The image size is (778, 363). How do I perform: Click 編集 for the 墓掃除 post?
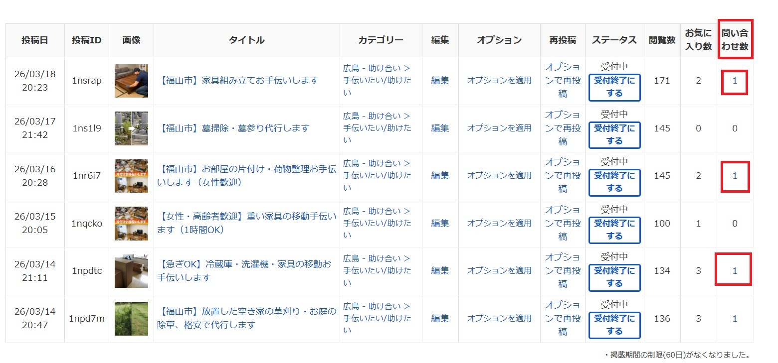[x=440, y=128]
